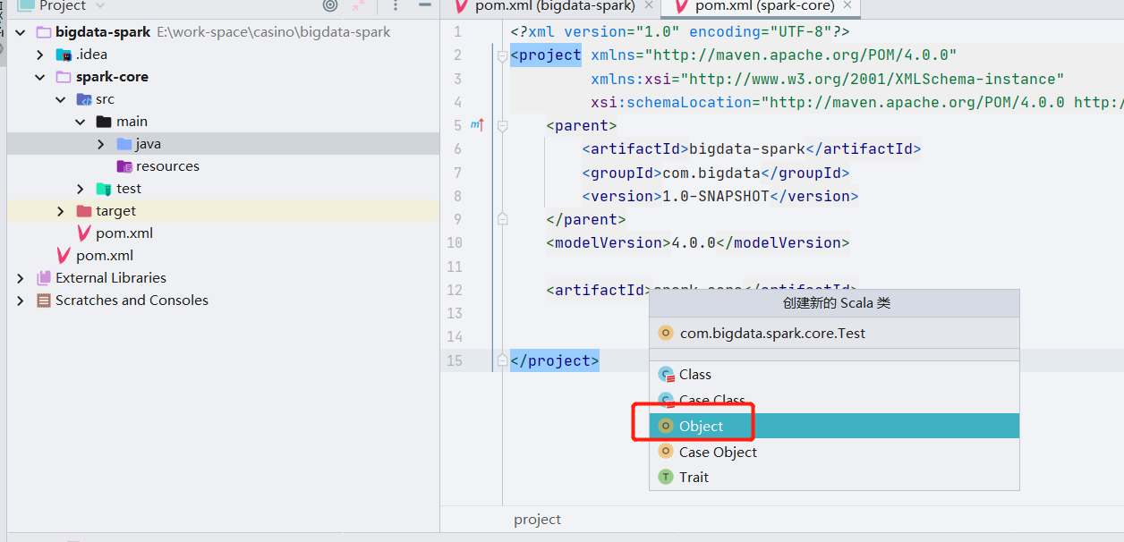
Task: Select the resources folder
Action: pos(223,166)
